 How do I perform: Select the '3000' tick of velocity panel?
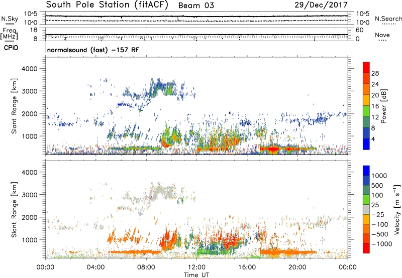click(x=30, y=195)
